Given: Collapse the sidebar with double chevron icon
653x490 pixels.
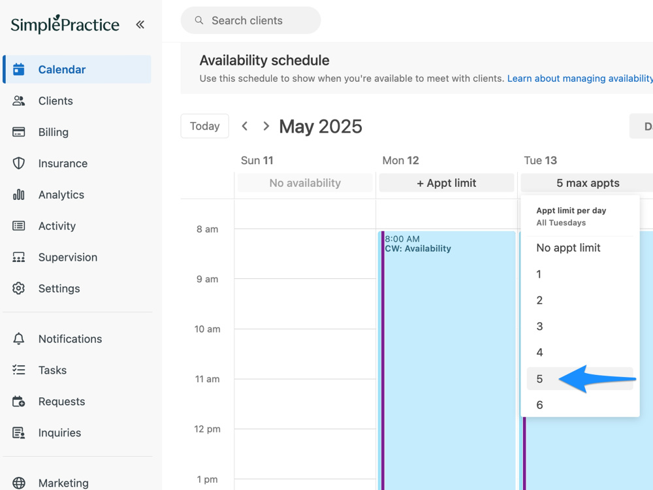Looking at the screenshot, I should pyautogui.click(x=140, y=25).
